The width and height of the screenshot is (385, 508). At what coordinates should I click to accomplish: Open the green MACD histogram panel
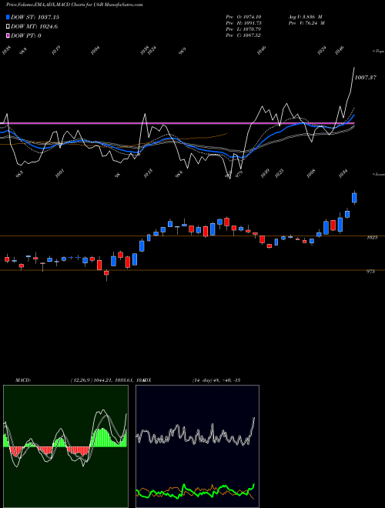pyautogui.click(x=65, y=446)
